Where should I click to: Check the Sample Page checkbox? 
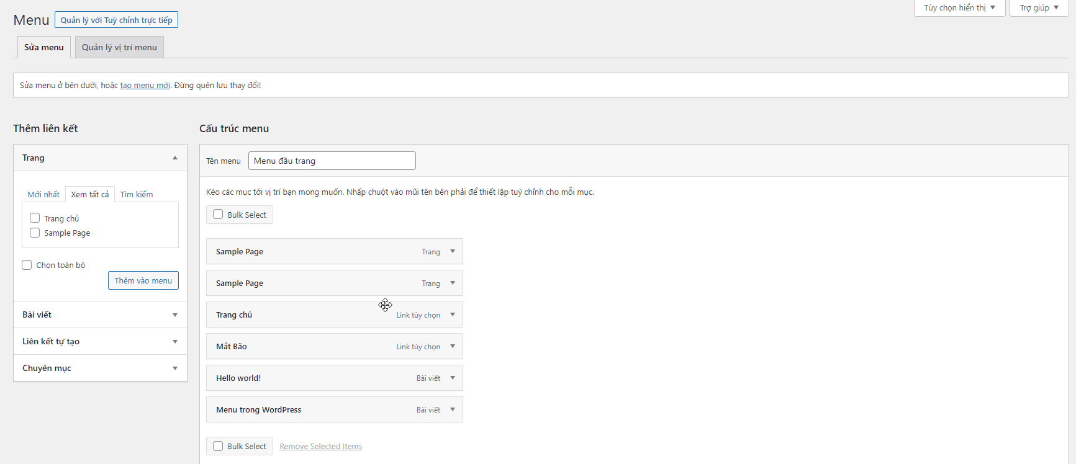(x=35, y=233)
